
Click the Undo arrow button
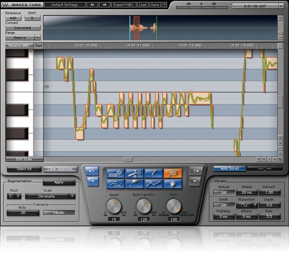92,171
